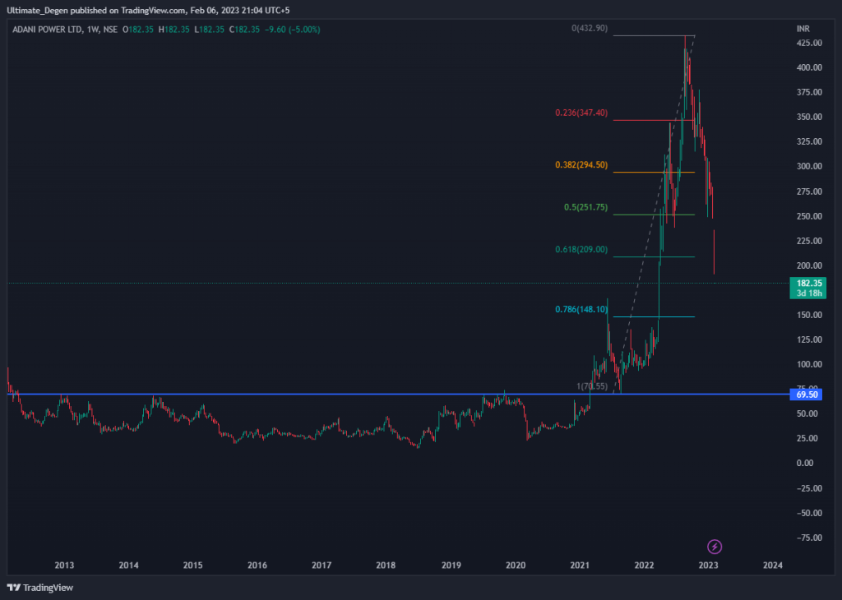Click the high value 'H182.35' in legend
The width and height of the screenshot is (842, 600).
click(174, 30)
